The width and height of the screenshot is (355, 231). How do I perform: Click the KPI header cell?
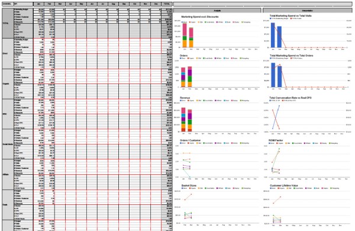tap(23, 4)
